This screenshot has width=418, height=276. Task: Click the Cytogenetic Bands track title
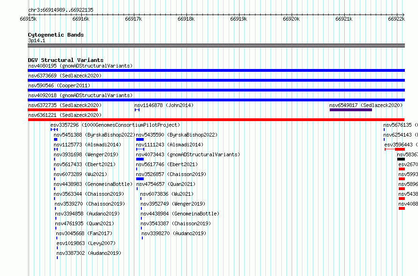[x=56, y=35]
